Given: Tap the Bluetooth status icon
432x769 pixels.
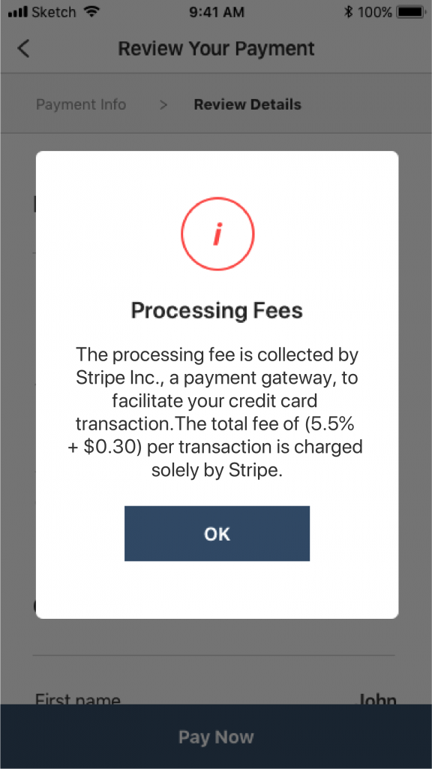Looking at the screenshot, I should [x=348, y=12].
